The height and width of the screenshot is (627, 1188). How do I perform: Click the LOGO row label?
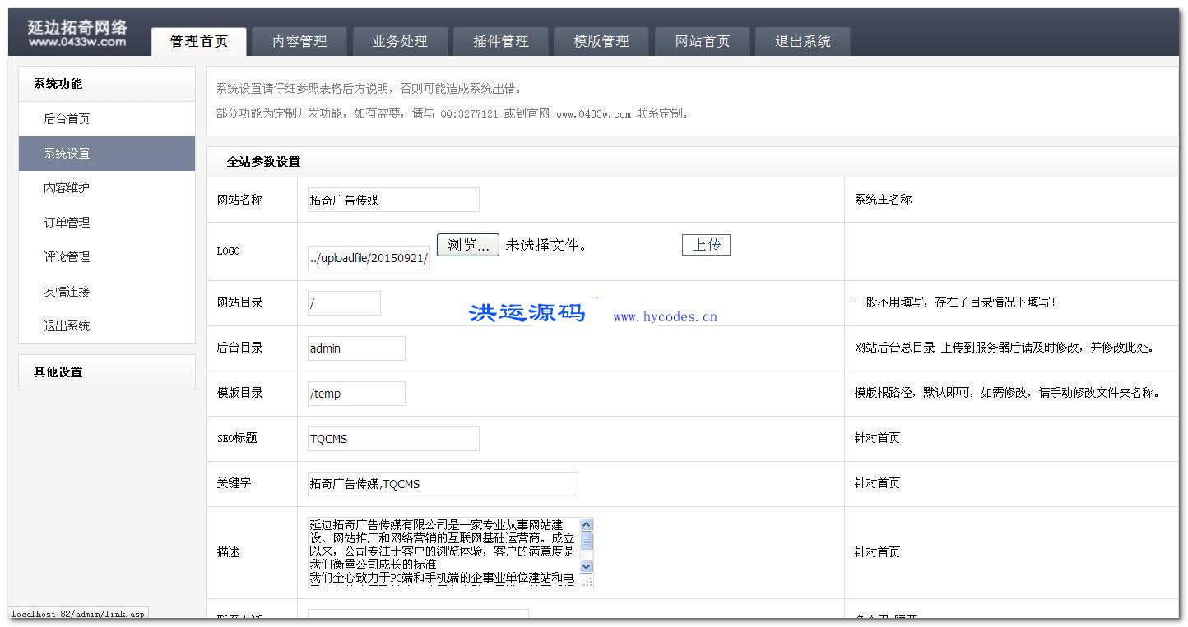228,251
